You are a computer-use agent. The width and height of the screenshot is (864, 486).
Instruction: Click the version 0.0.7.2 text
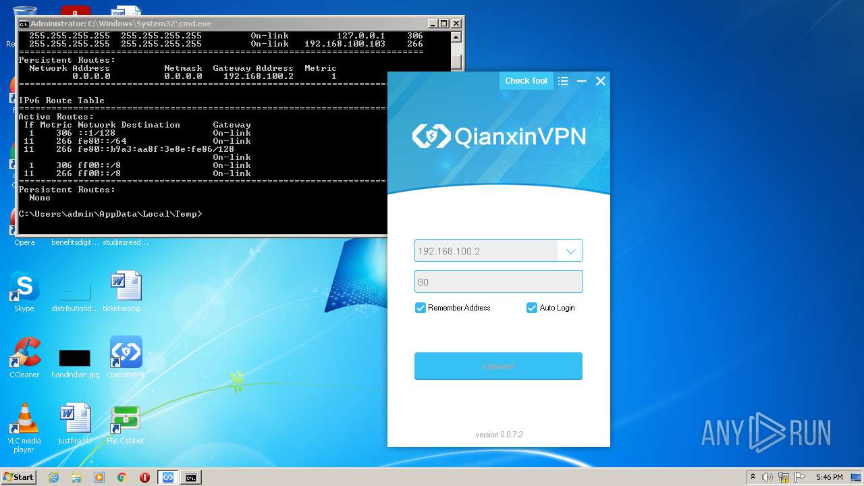[499, 435]
